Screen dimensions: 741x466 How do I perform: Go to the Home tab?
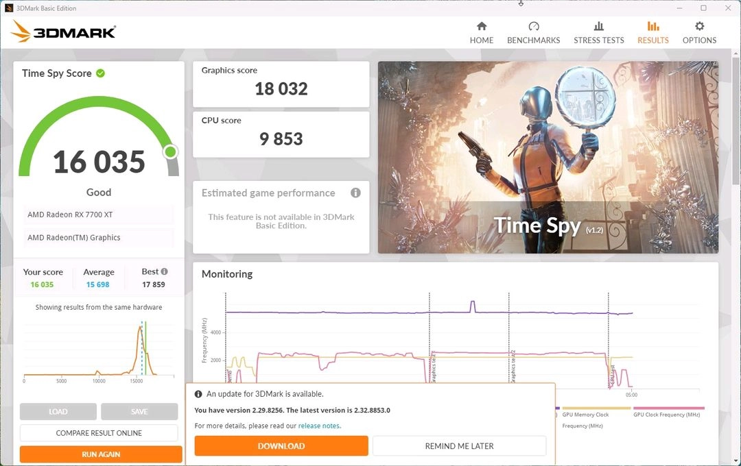tap(482, 33)
